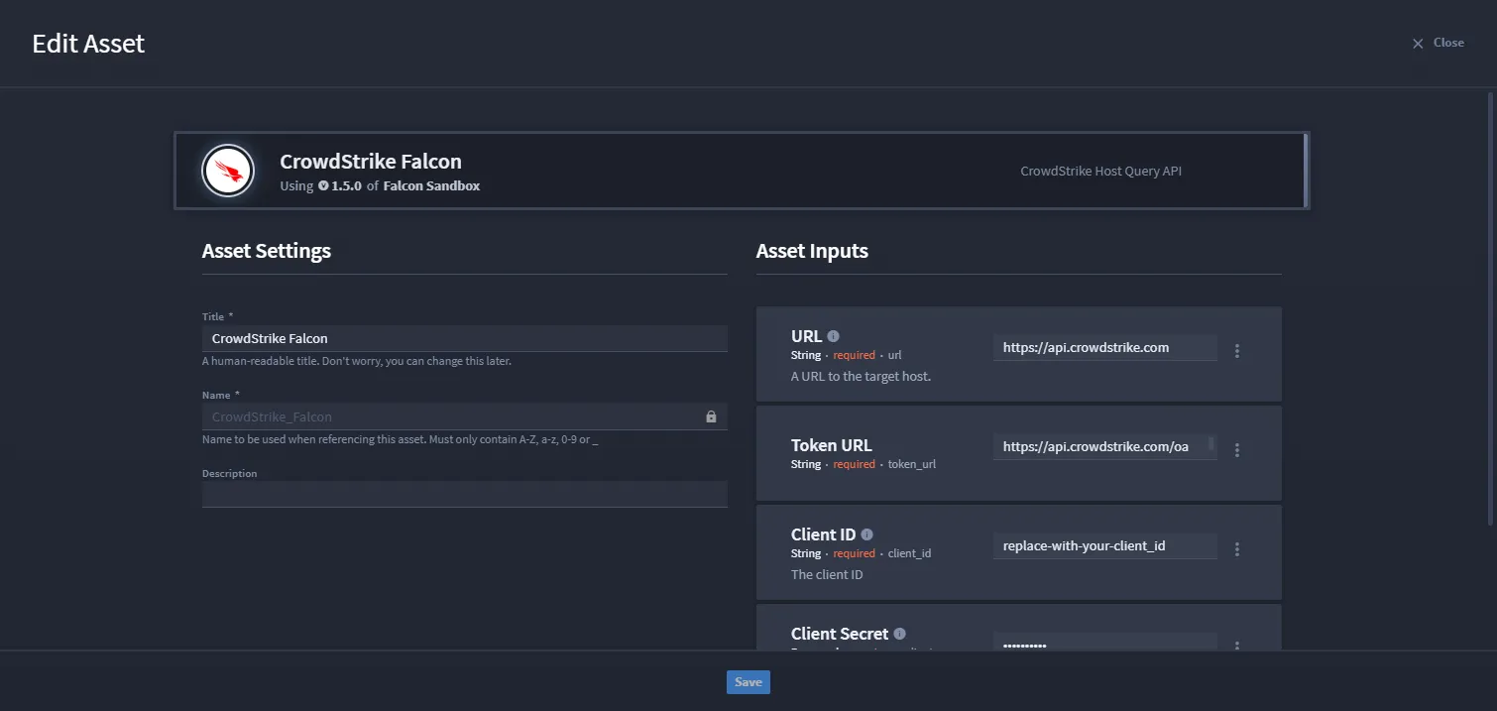This screenshot has width=1497, height=711.
Task: Edit the URL value field
Action: (1104, 348)
